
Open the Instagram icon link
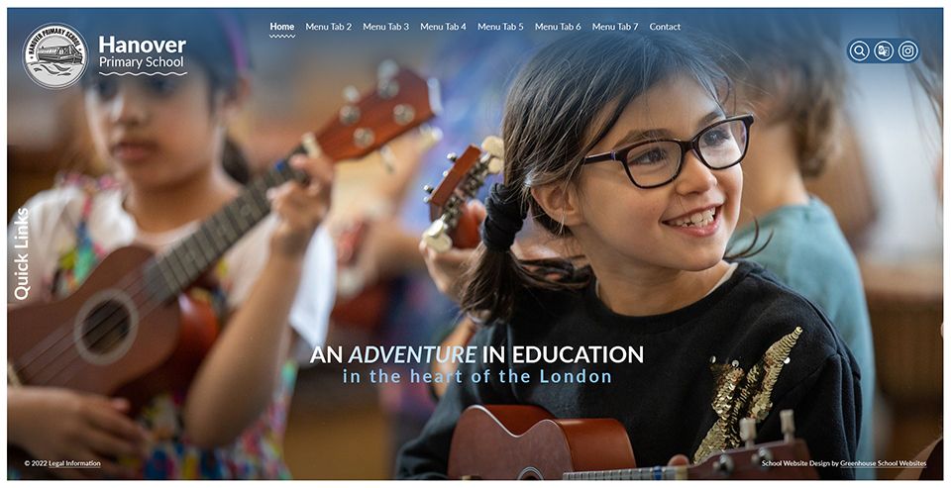pyautogui.click(x=908, y=50)
